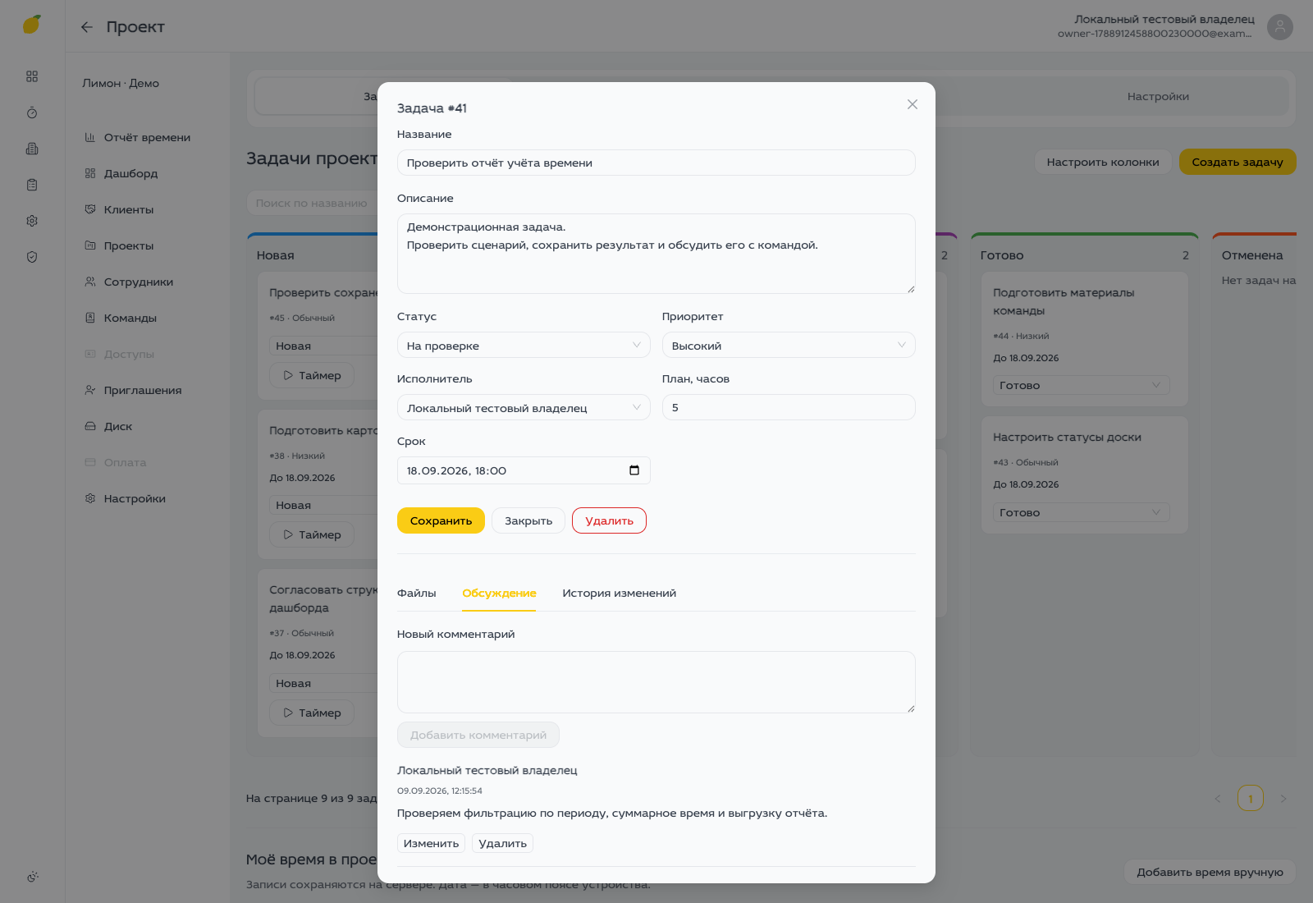Open the shield icon in left rail
This screenshot has height=903, width=1313.
[x=32, y=257]
